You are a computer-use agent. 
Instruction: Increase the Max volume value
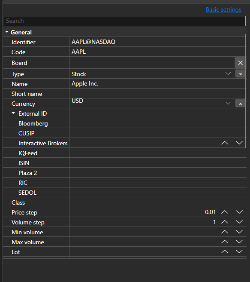coord(225,242)
